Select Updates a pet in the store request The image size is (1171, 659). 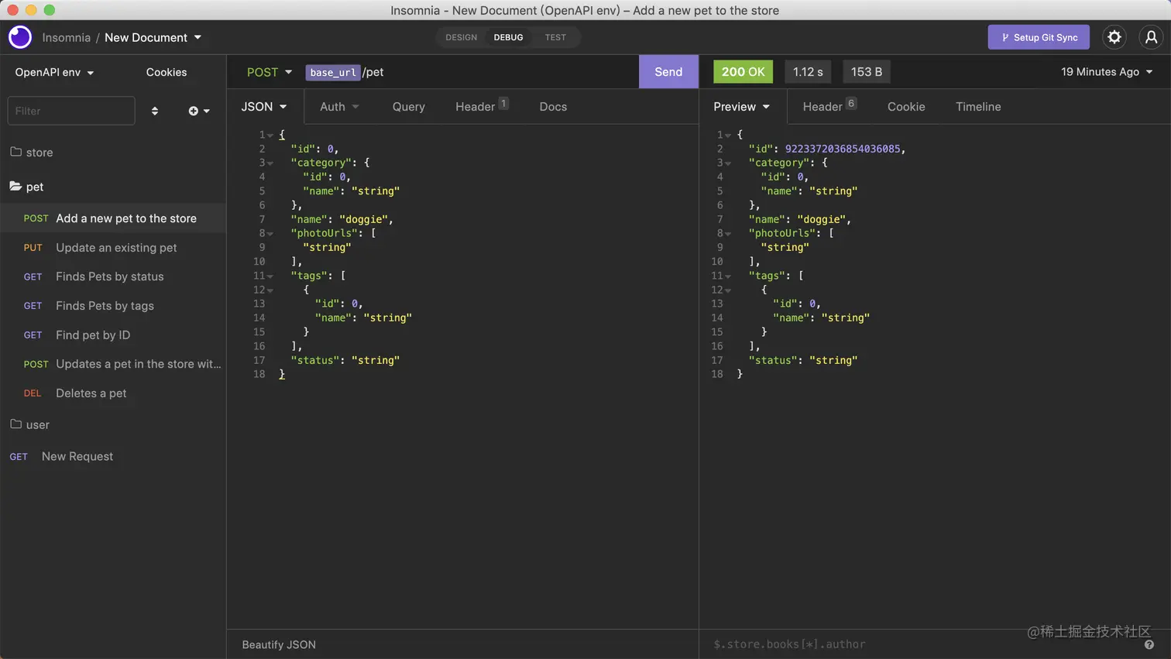[113, 364]
